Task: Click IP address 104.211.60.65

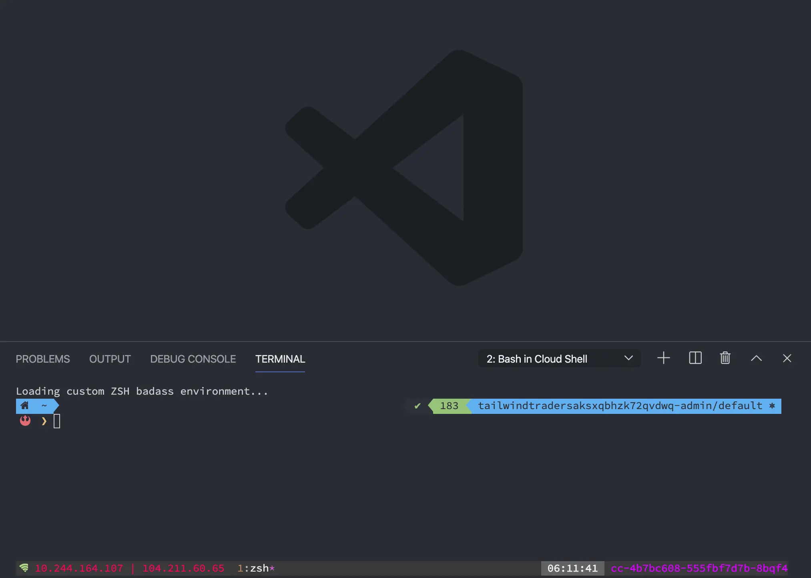Action: (183, 568)
